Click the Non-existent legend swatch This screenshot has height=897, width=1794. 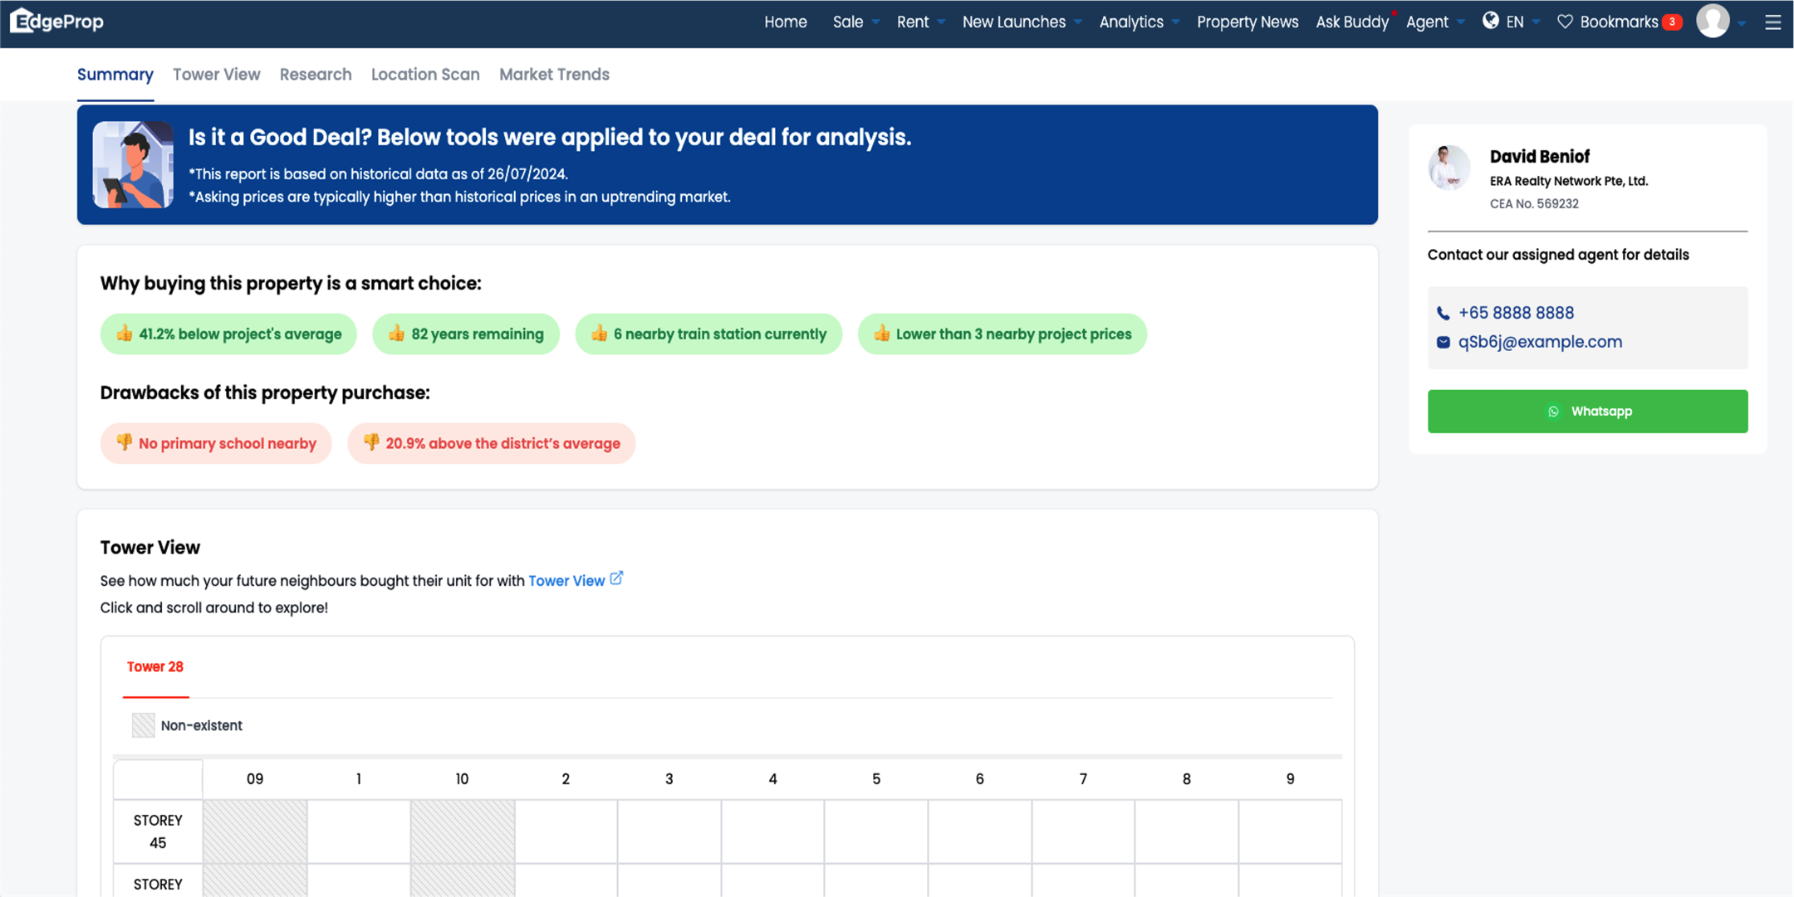(143, 725)
